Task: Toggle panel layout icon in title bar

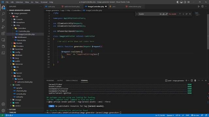Action: 182,2
